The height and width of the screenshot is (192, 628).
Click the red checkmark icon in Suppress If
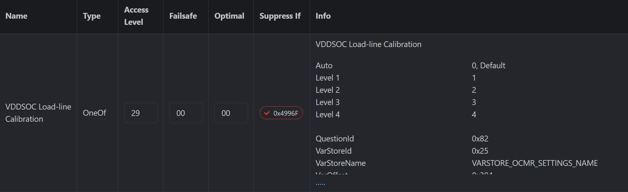click(x=267, y=113)
